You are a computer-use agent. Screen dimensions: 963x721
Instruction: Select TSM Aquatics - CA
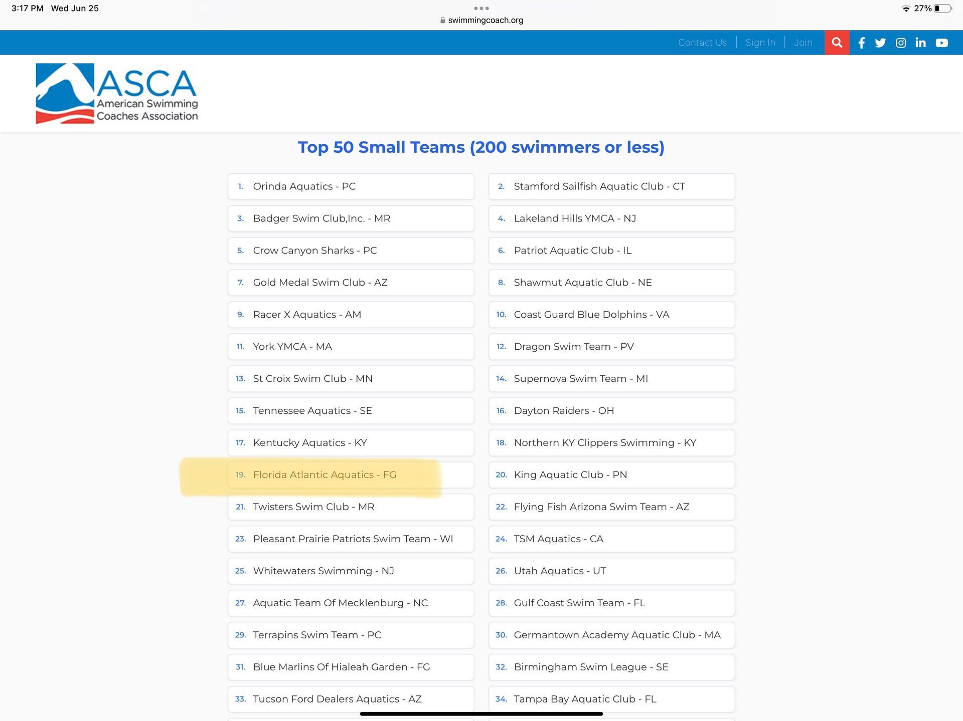pyautogui.click(x=611, y=539)
